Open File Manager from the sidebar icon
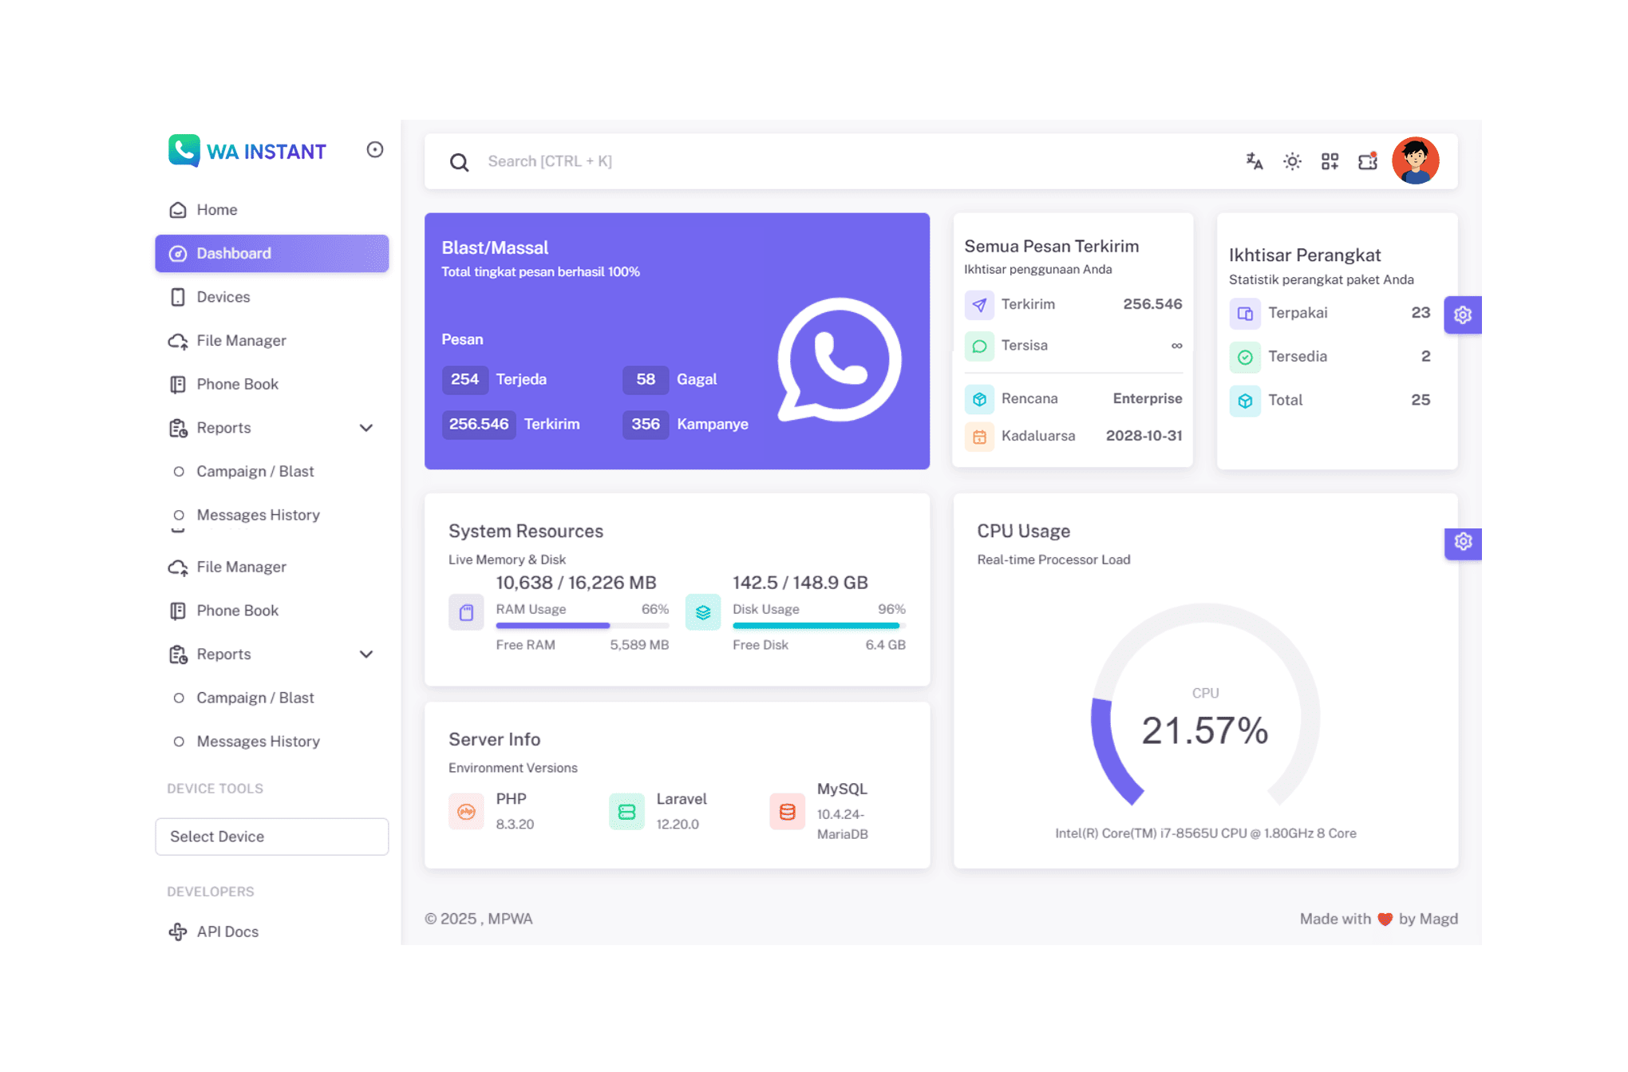The width and height of the screenshot is (1628, 1072). (x=177, y=340)
